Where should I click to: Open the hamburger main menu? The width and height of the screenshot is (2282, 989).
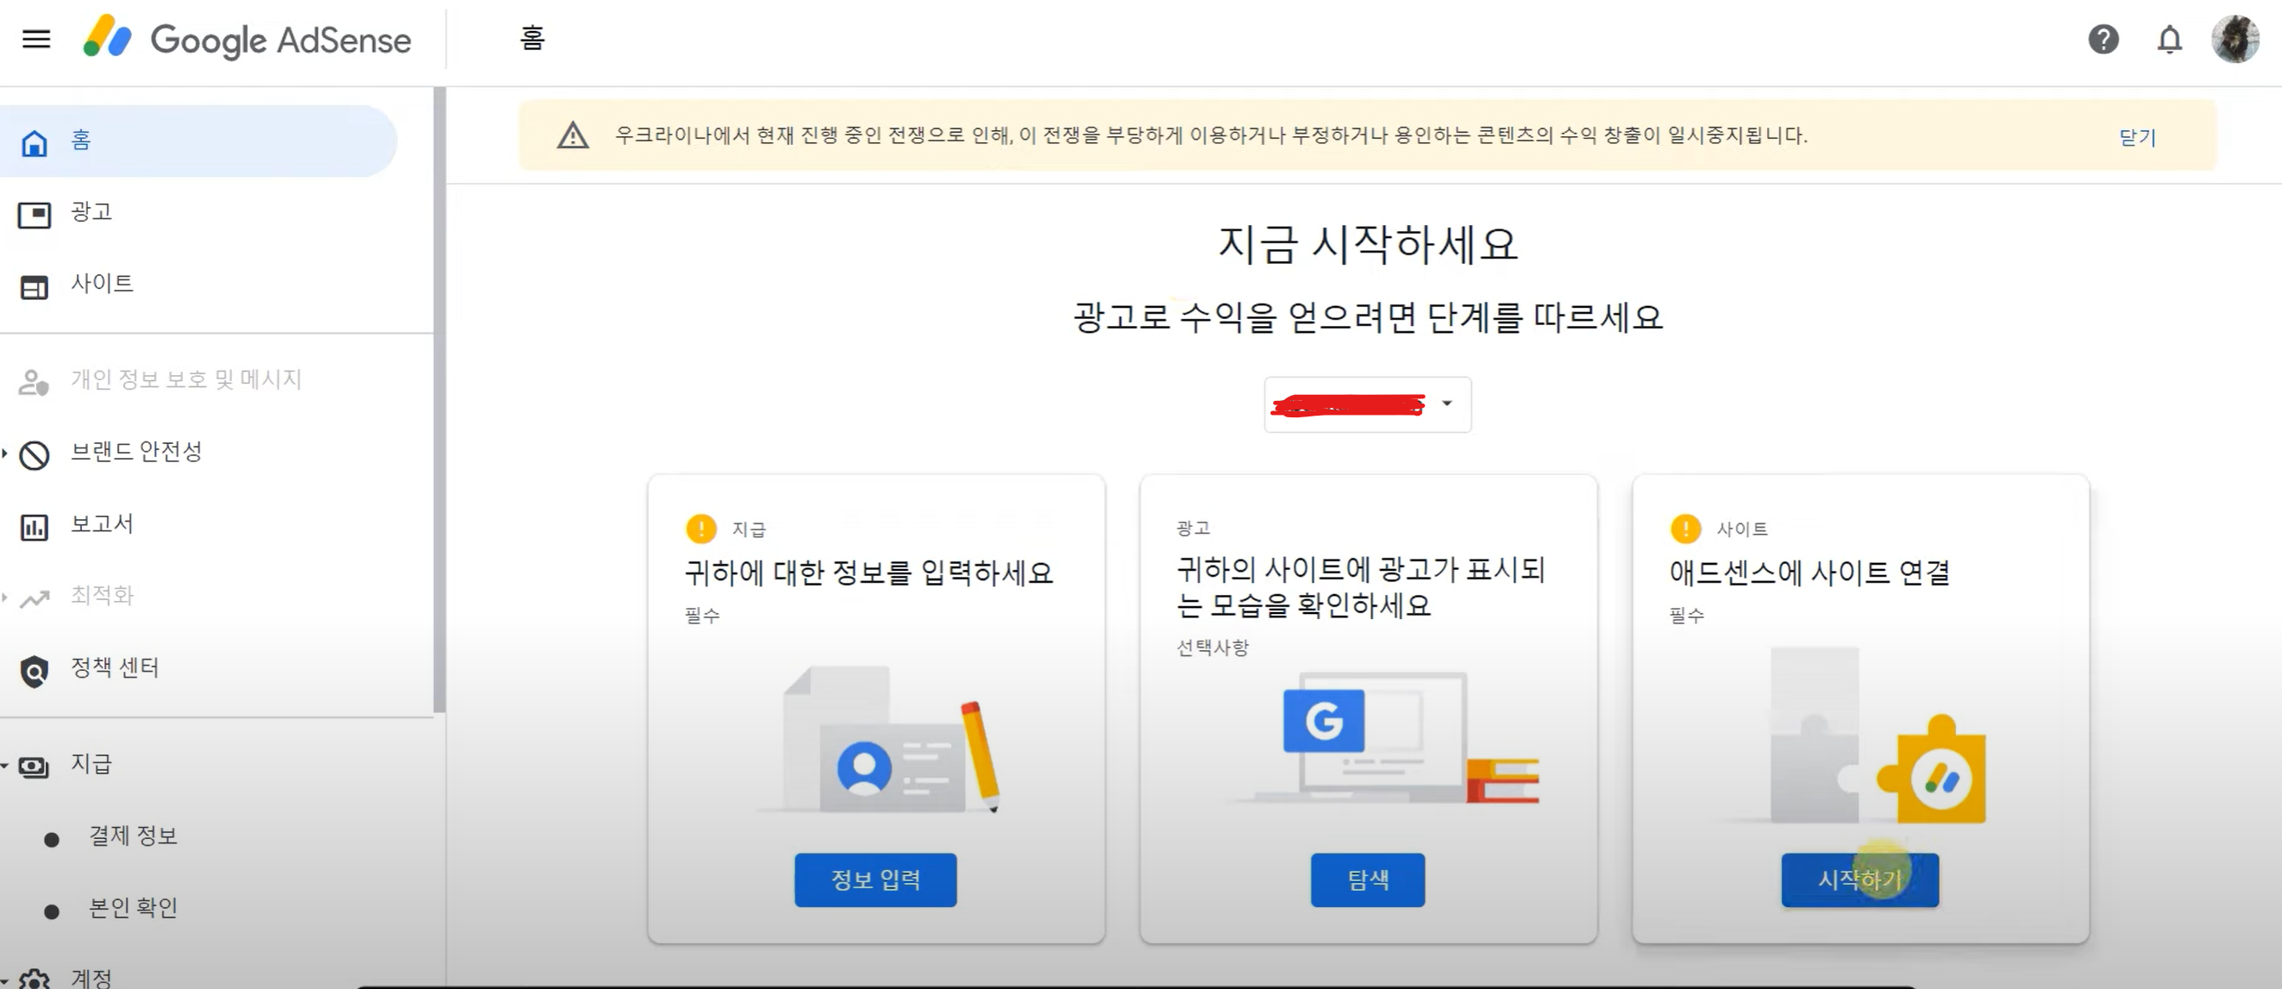(x=36, y=39)
